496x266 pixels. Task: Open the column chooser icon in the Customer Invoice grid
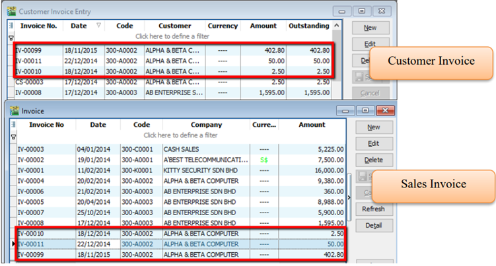11,26
